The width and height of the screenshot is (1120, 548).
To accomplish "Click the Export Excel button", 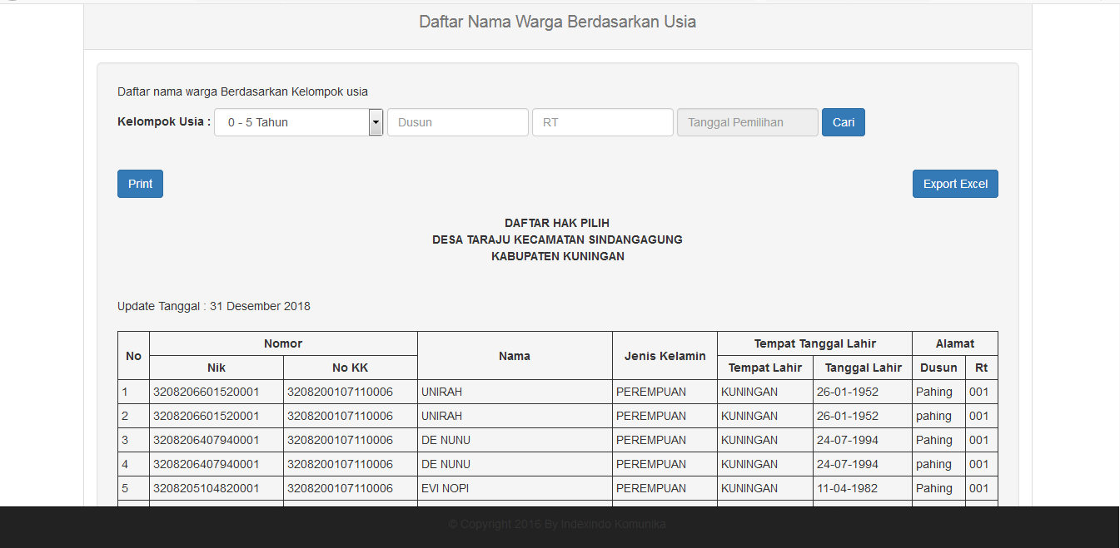I will (955, 184).
